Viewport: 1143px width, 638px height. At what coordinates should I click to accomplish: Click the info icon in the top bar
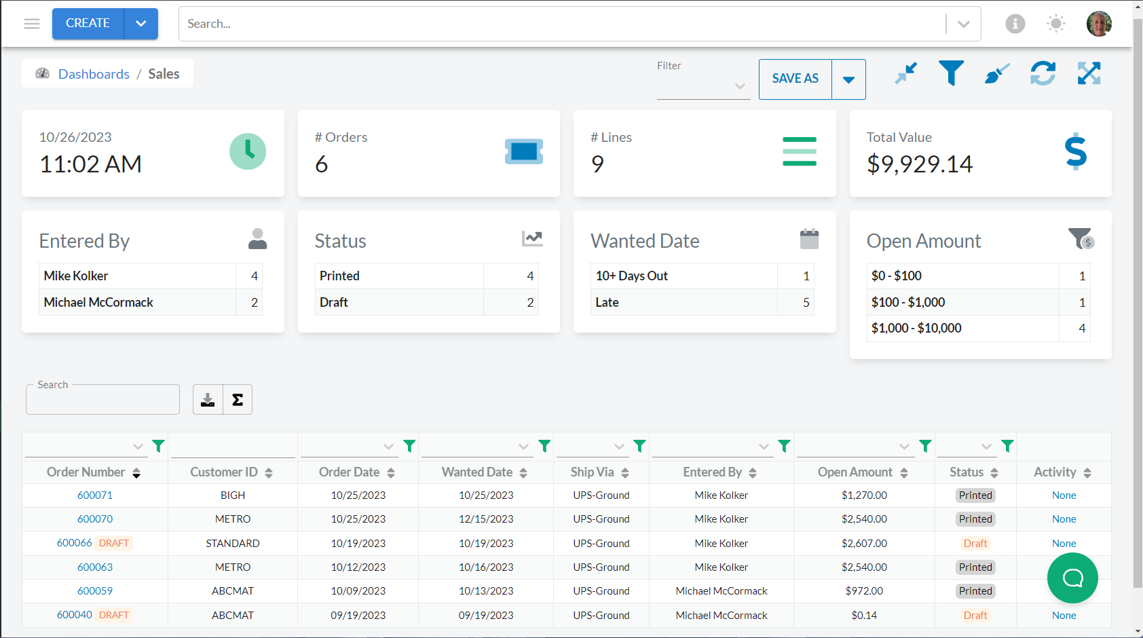pos(1015,24)
